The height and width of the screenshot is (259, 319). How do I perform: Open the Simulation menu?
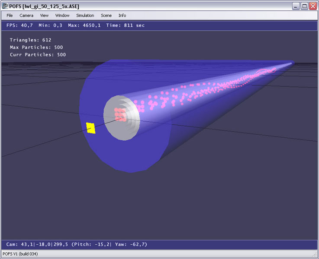click(85, 16)
